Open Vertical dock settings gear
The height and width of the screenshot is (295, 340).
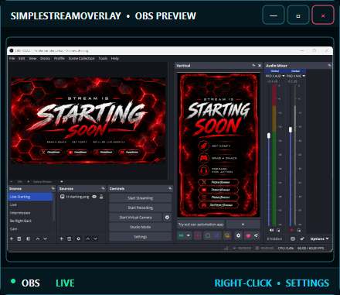click(x=239, y=235)
